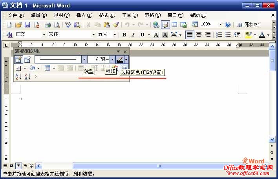Click the highlight color marker
This screenshot has width=278, height=179.
(249, 35)
